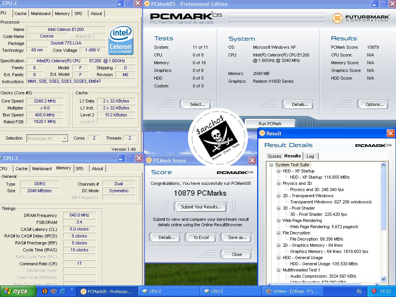
Task: Click the Intel Celeron logo in CPU-Z
Action: point(121,39)
